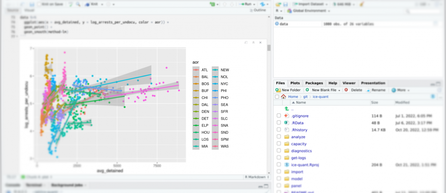
Task: Click the New Folder icon
Action: pos(278,90)
